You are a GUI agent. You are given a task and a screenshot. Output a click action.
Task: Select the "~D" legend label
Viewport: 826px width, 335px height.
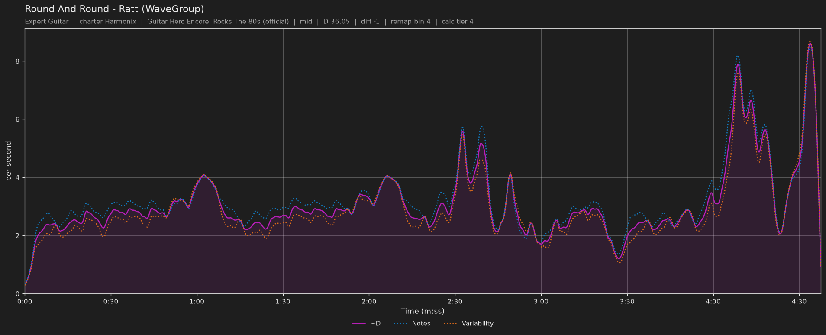[x=375, y=324]
